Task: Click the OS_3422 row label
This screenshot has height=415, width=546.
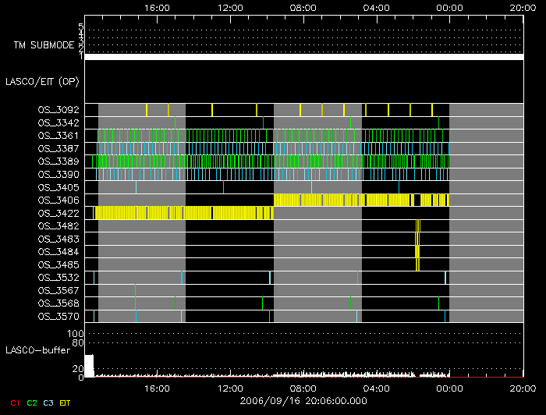Action: click(x=58, y=213)
